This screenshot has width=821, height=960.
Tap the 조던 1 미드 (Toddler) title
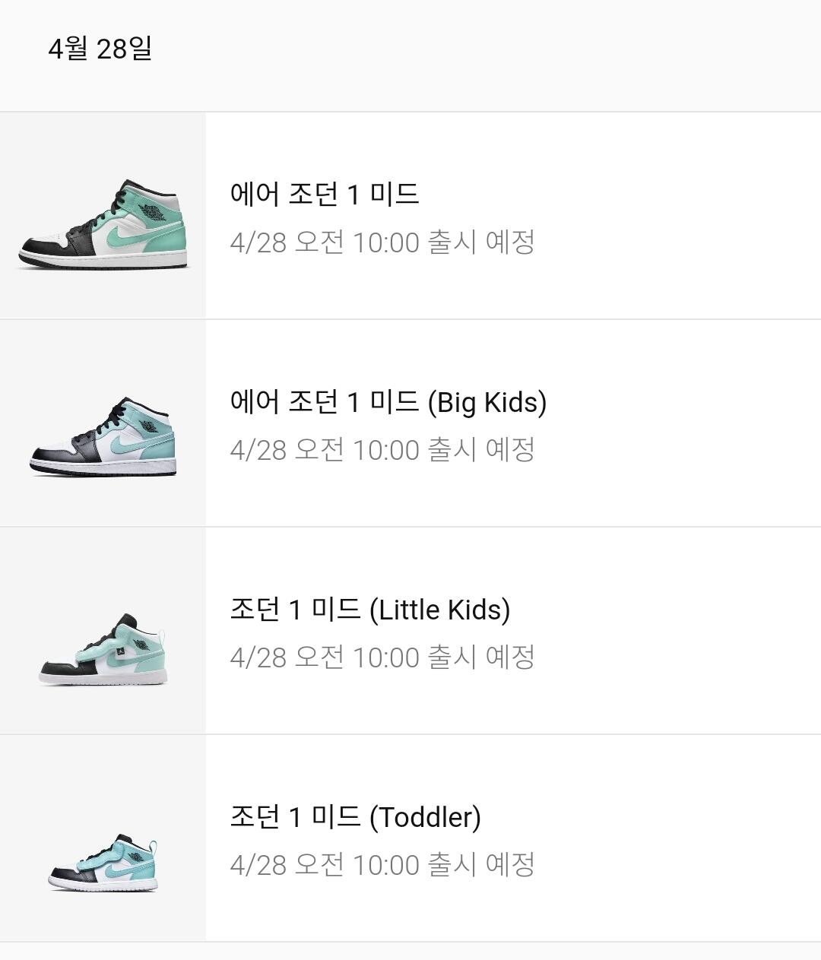(355, 816)
